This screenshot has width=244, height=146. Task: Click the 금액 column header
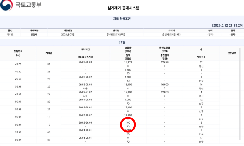(233, 31)
